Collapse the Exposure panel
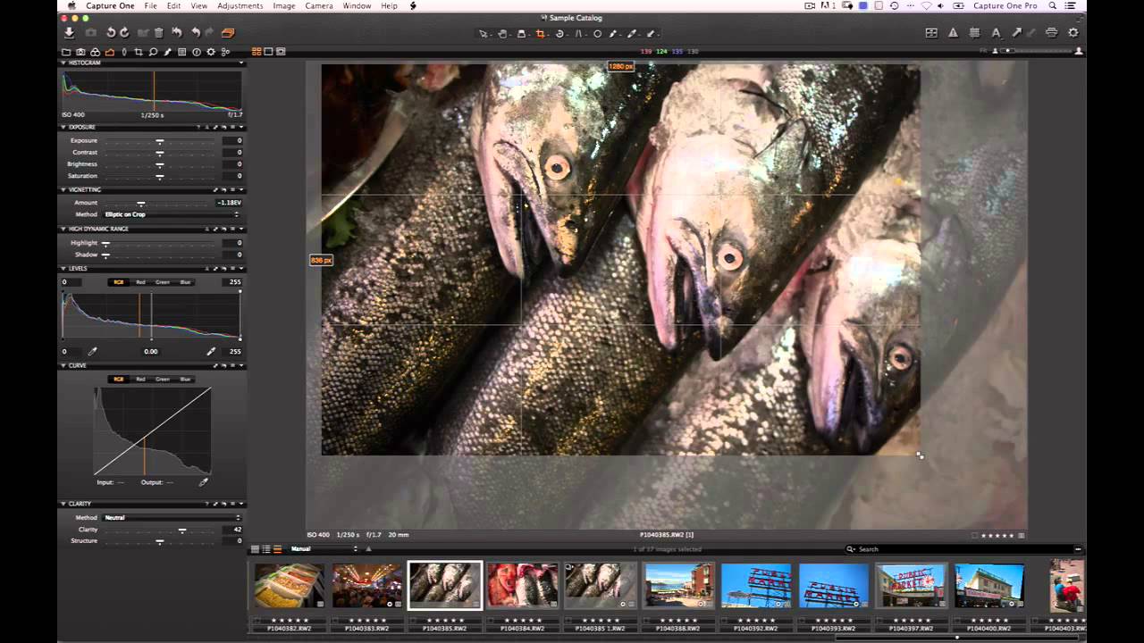This screenshot has width=1144, height=643. pos(63,128)
